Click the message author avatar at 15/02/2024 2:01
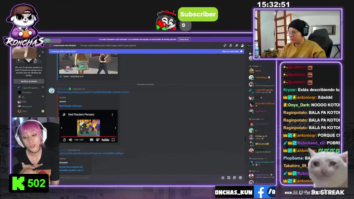 click(52, 91)
